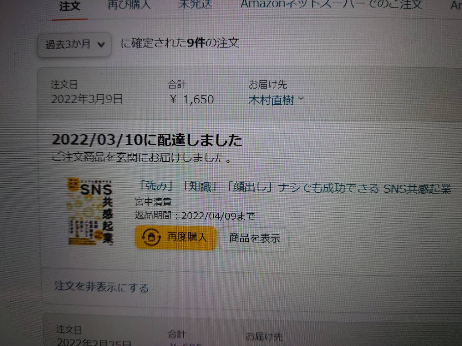
Task: Click the 商品を表示 button
Action: click(x=254, y=239)
